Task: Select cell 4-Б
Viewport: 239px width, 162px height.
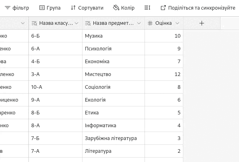Action: (56, 62)
